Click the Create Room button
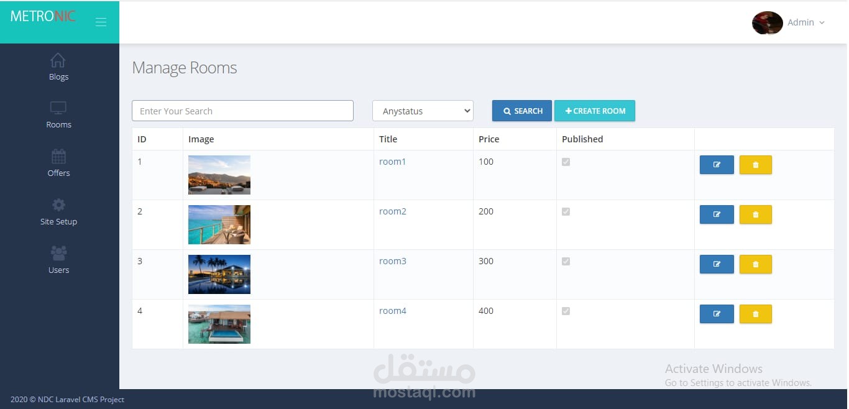Screen dimensions: 849x409 coord(595,111)
